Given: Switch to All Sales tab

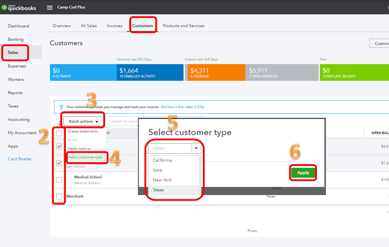Looking at the screenshot, I should tap(88, 26).
